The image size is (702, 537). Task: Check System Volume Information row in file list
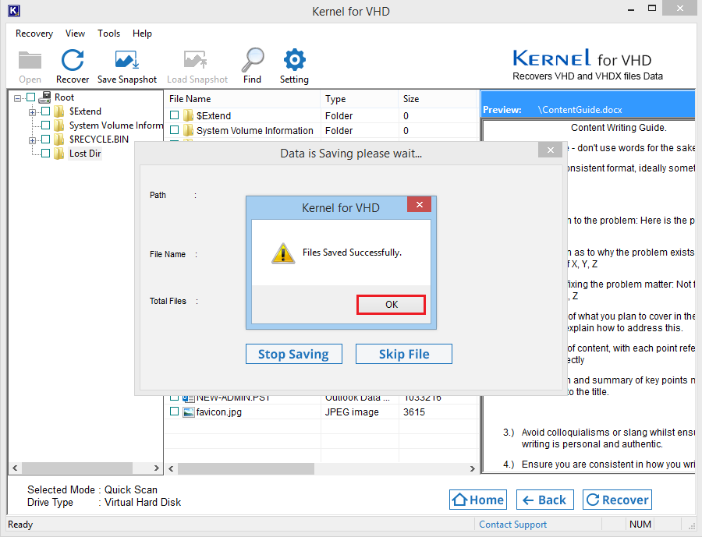[x=175, y=130]
